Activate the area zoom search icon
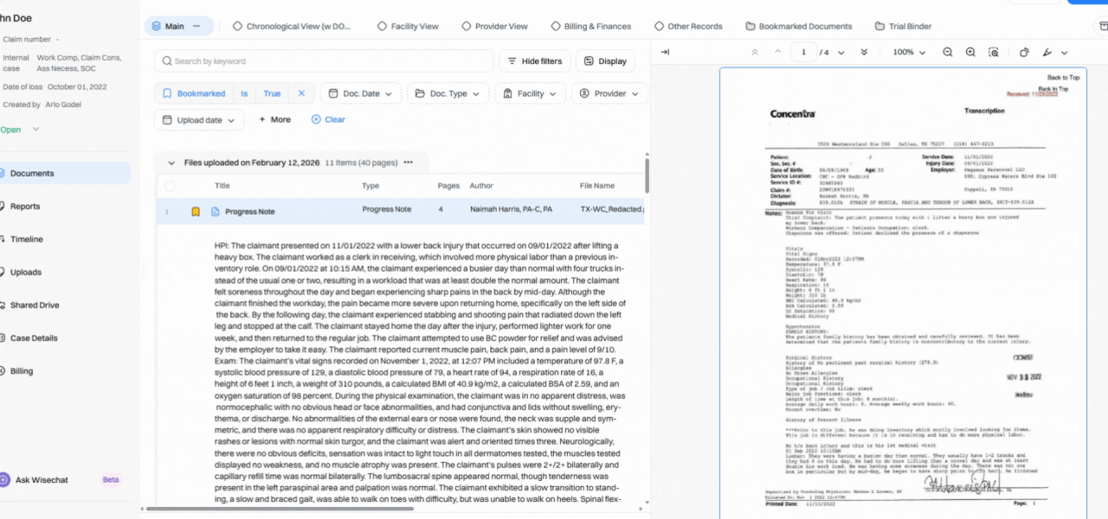This screenshot has height=519, width=1108. click(993, 52)
